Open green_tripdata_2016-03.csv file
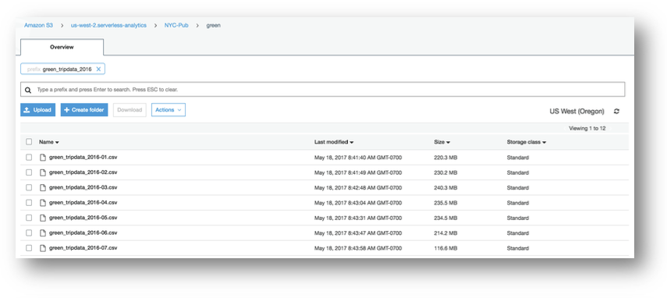This screenshot has width=667, height=298. click(83, 187)
